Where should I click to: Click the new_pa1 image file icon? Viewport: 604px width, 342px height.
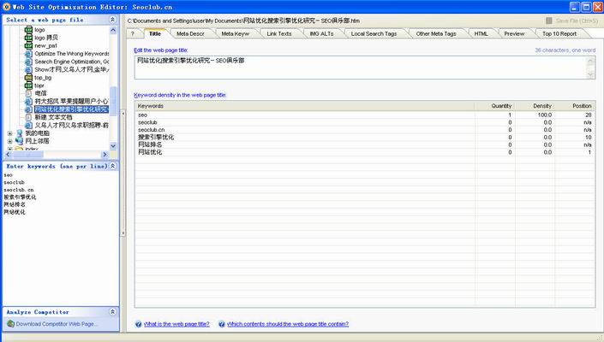(28, 45)
